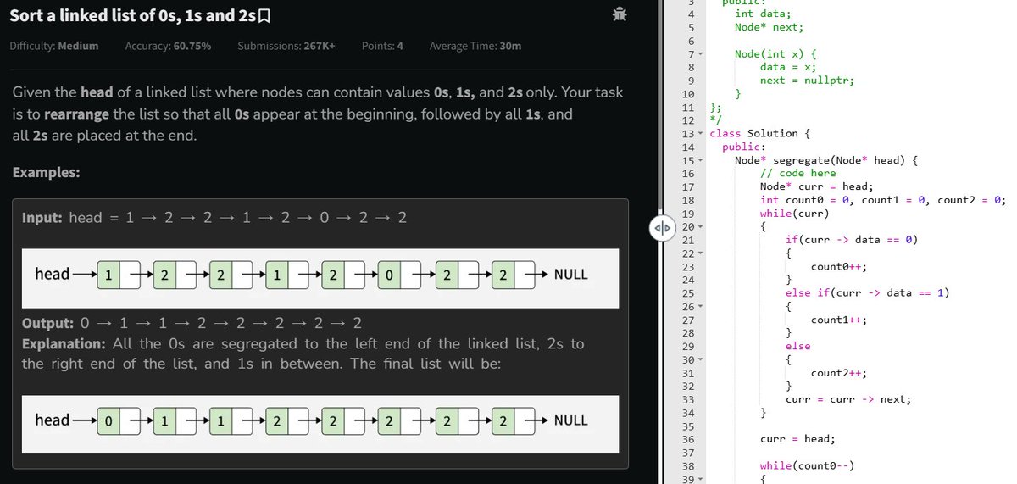1017x484 pixels.
Task: Place cursor on 'if(curr -> data == 0)' line
Action: (852, 240)
